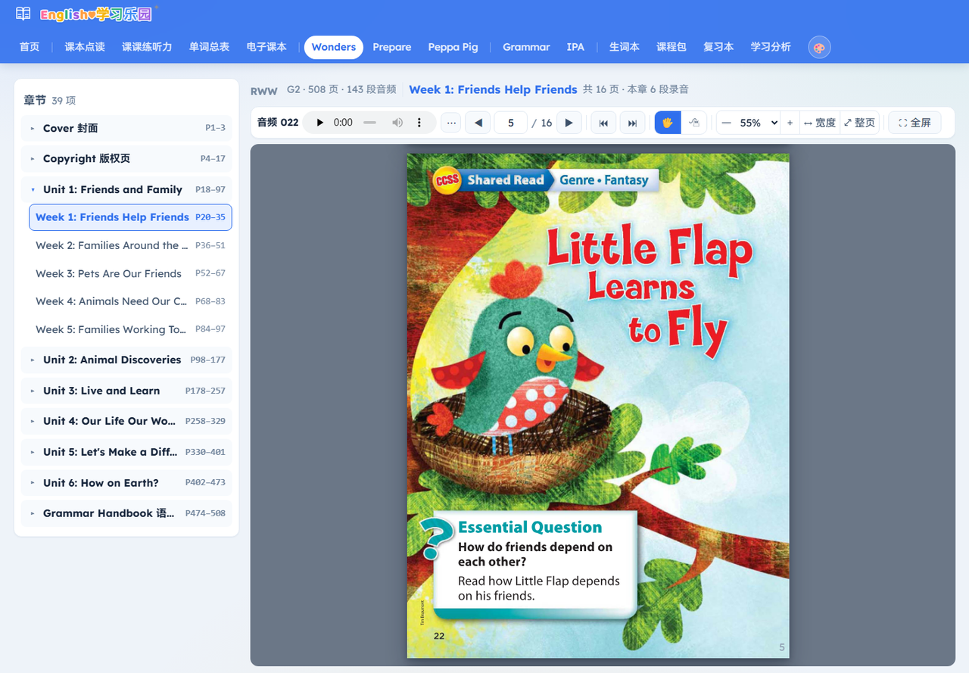Viewport: 969px width, 673px height.
Task: Open the palette theme icon
Action: pyautogui.click(x=819, y=47)
